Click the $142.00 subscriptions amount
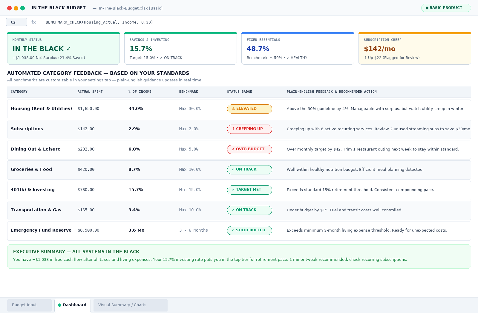 pyautogui.click(x=86, y=129)
